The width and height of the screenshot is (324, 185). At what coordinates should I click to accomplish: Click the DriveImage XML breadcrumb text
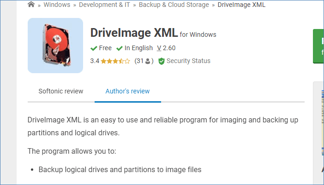(x=241, y=5)
